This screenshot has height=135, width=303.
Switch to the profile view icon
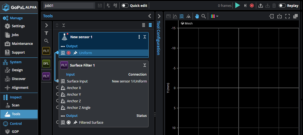(x=175, y=16)
